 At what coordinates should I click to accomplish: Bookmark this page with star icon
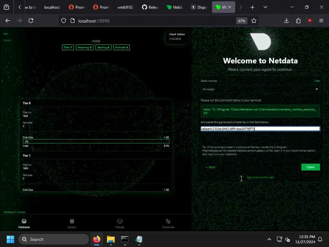[254, 21]
